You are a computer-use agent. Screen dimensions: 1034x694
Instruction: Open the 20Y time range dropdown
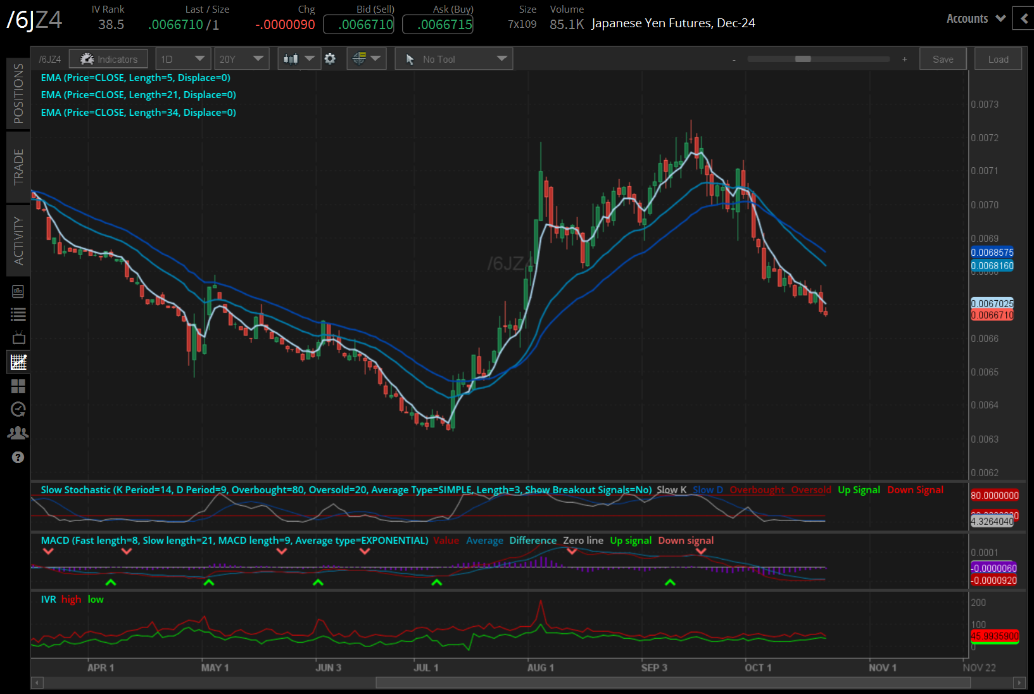(241, 59)
